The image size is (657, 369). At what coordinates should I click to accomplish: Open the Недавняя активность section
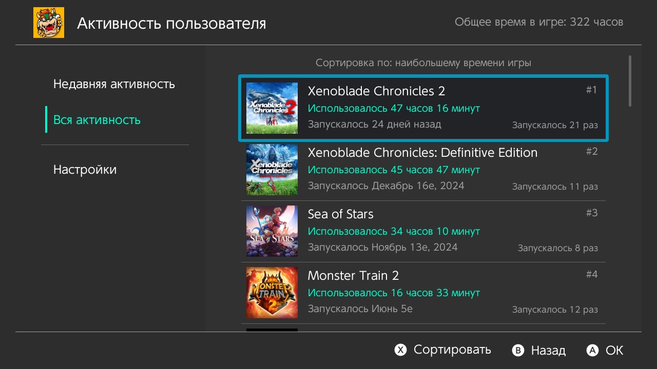[x=114, y=84]
